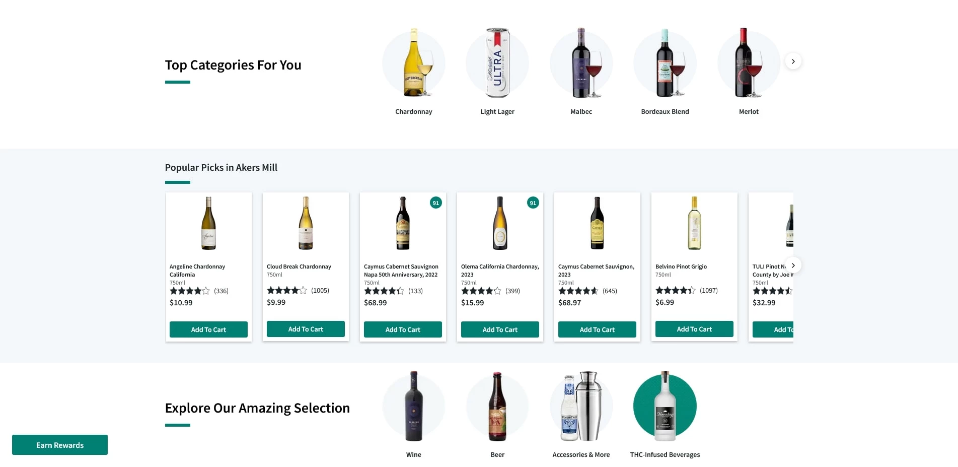958x467 pixels.
Task: Add Belvino Pinot Grigio to cart
Action: 694,328
